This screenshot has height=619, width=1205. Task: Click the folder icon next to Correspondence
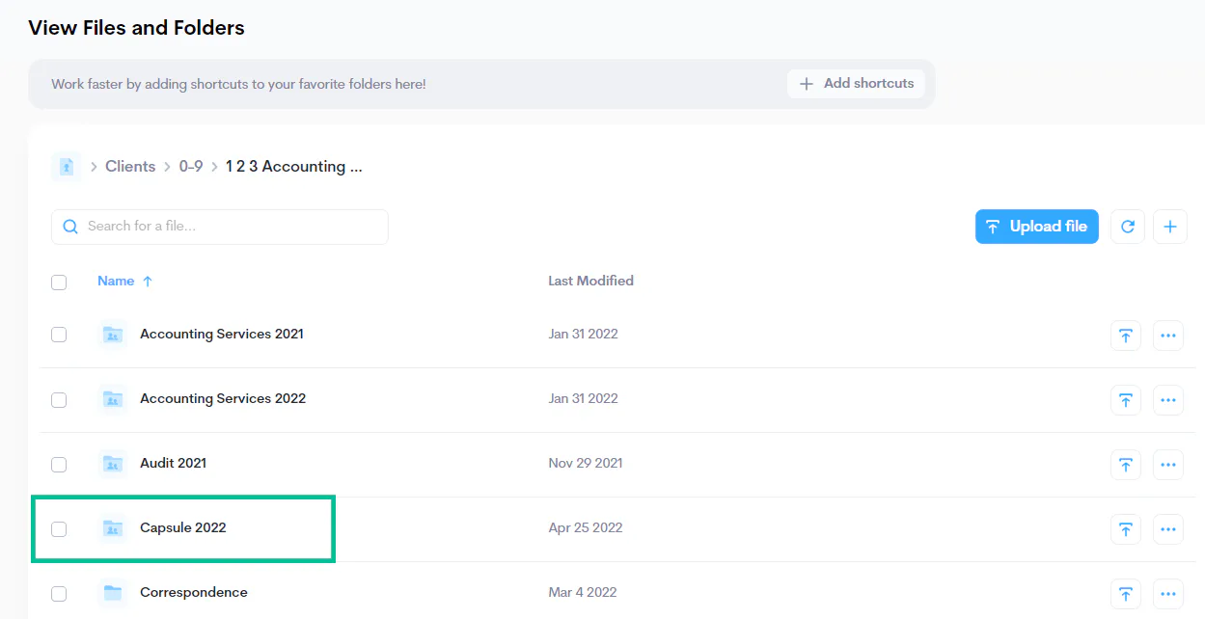(x=112, y=593)
